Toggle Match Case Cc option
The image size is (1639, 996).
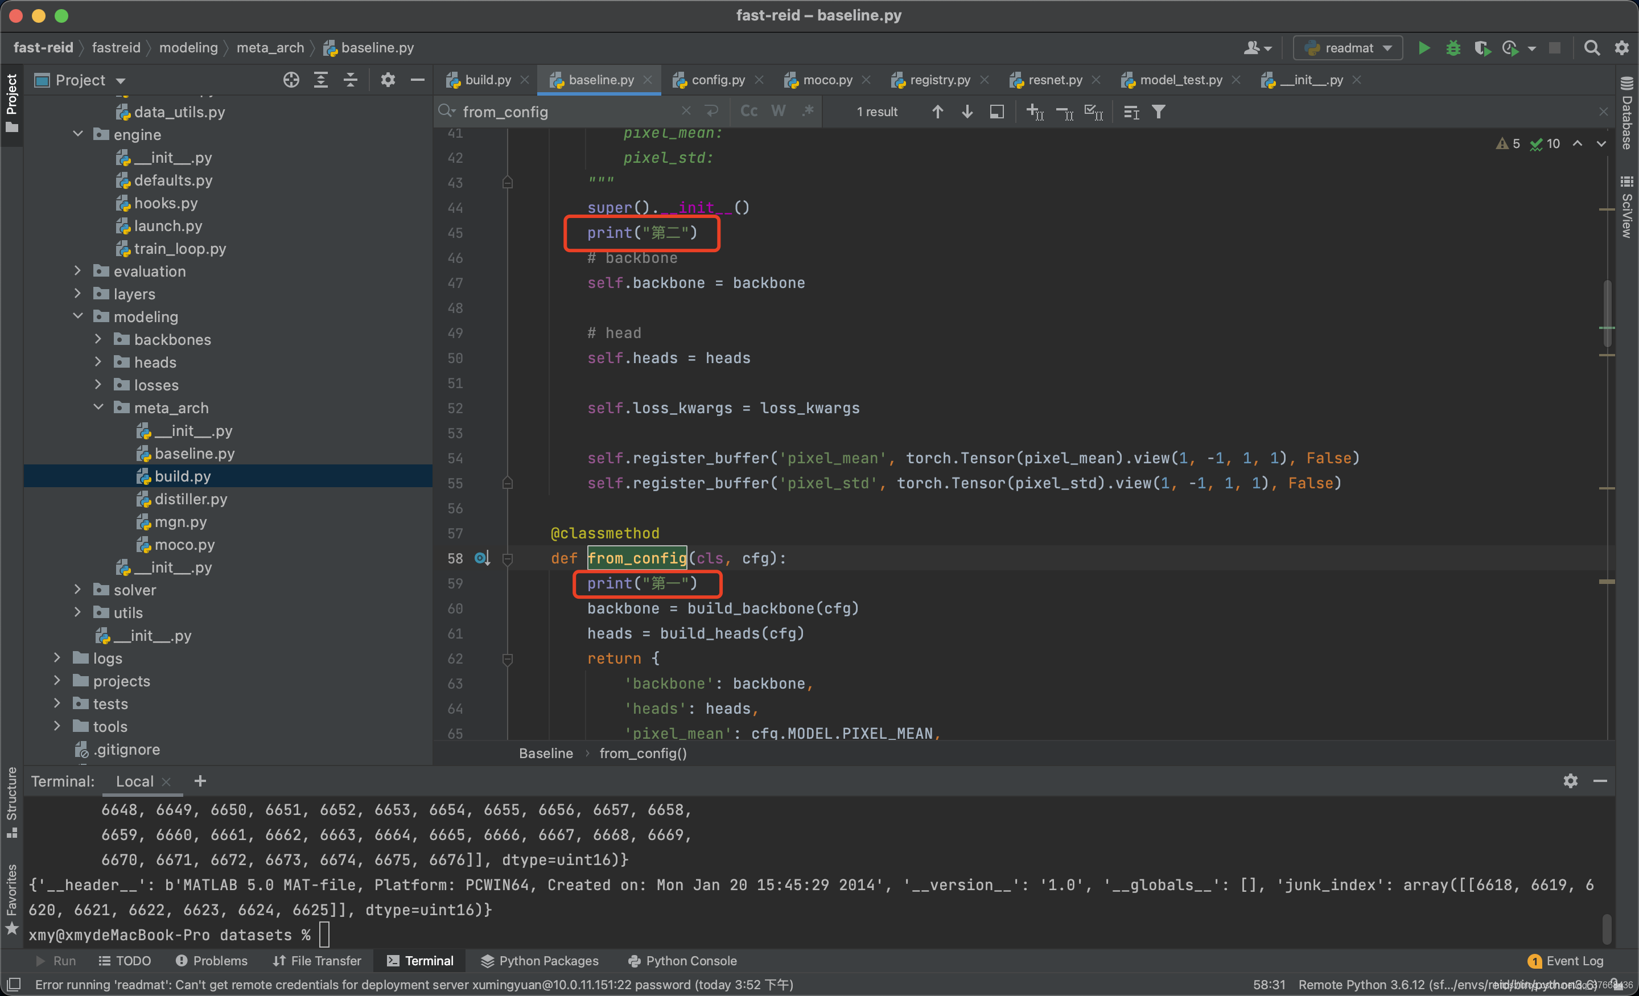(749, 111)
